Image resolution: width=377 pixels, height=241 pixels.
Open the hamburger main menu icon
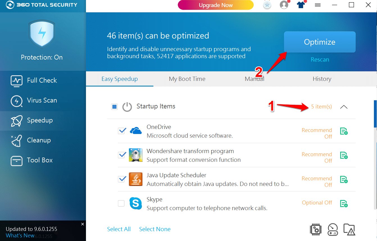click(x=318, y=5)
